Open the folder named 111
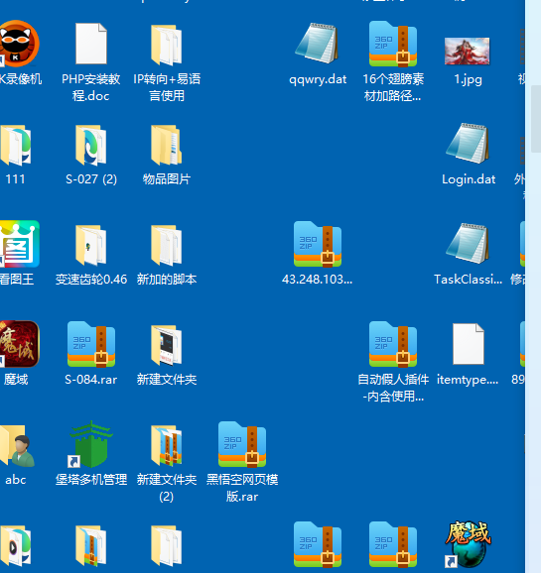Image resolution: width=541 pixels, height=573 pixels. (15, 145)
